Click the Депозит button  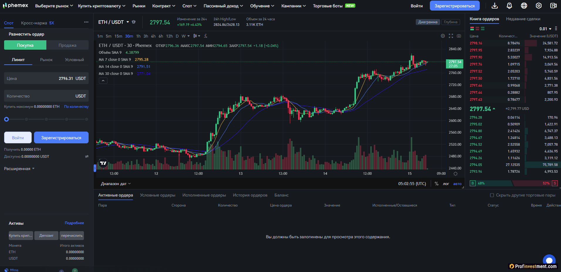[46, 236]
